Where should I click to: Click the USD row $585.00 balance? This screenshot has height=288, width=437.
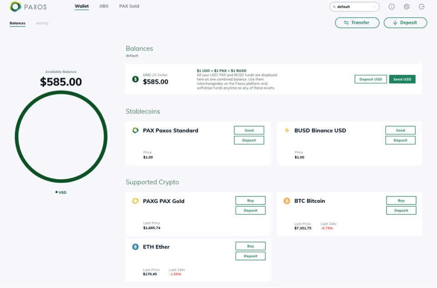pos(156,82)
